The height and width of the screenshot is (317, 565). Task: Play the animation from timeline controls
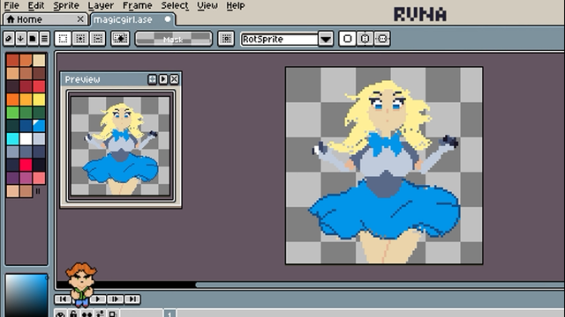98,299
